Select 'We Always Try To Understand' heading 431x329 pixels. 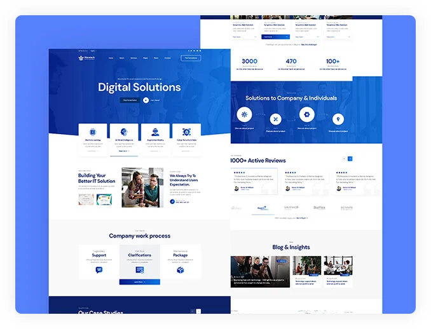coord(184,180)
